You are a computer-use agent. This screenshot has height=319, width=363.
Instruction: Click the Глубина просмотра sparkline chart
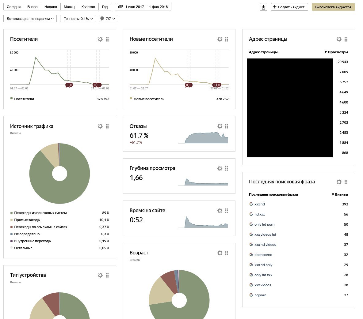pos(203,182)
